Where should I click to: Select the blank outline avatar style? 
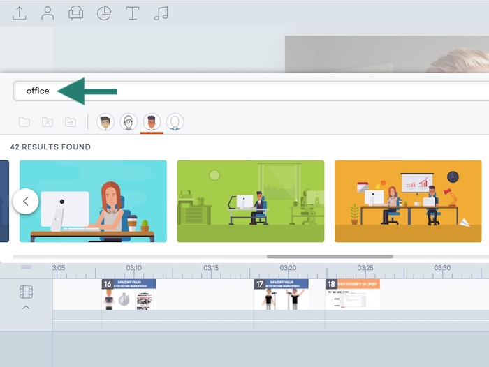point(175,122)
